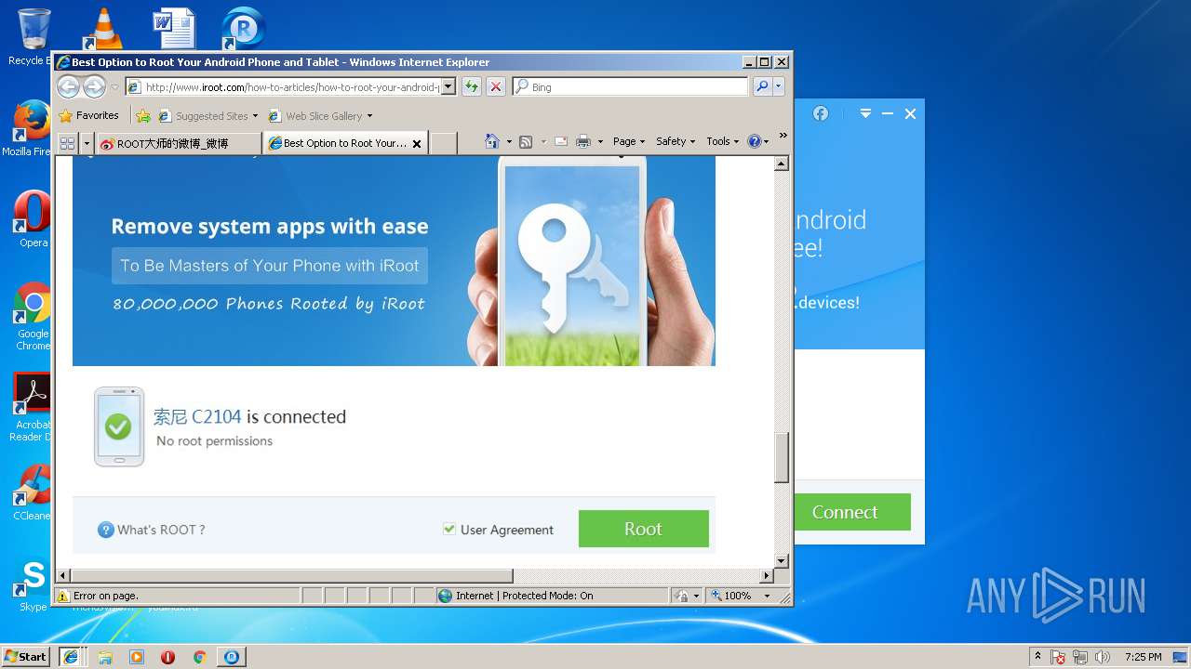Screen dimensions: 1191x669
Task: Open a new blank tab
Action: (x=444, y=143)
